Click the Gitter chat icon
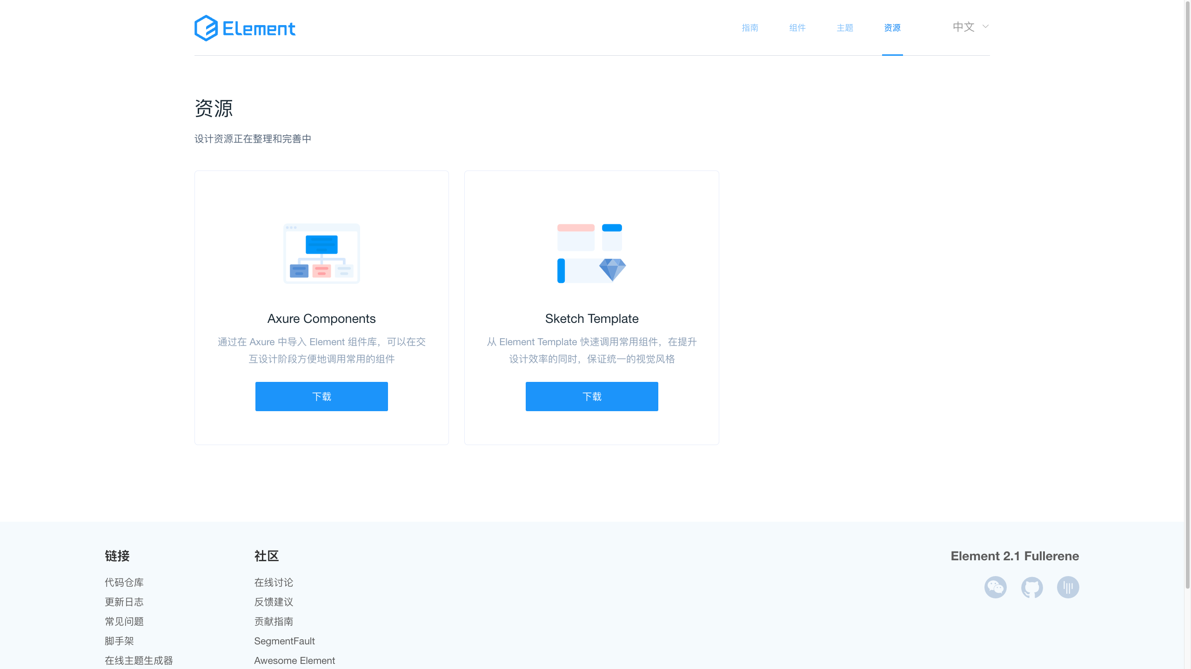The image size is (1191, 669). tap(1068, 587)
